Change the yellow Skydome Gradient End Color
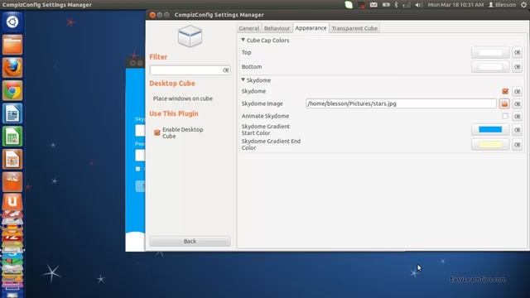 490,145
